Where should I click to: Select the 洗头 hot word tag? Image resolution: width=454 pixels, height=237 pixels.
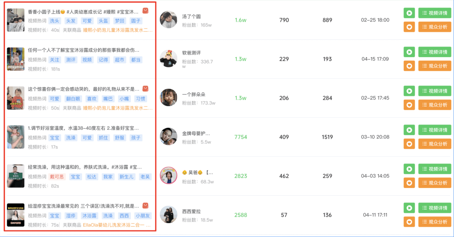tap(54, 21)
